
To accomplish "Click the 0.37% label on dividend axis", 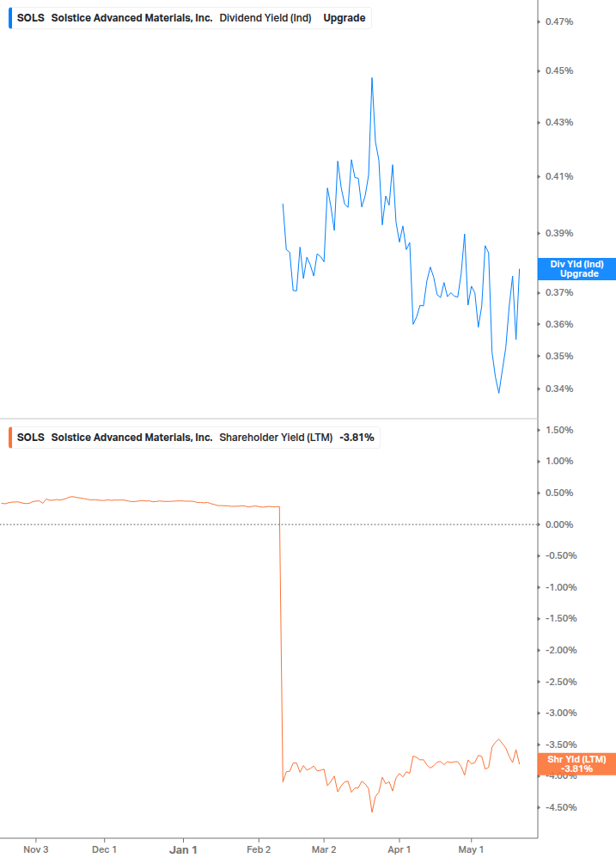I will pyautogui.click(x=559, y=292).
